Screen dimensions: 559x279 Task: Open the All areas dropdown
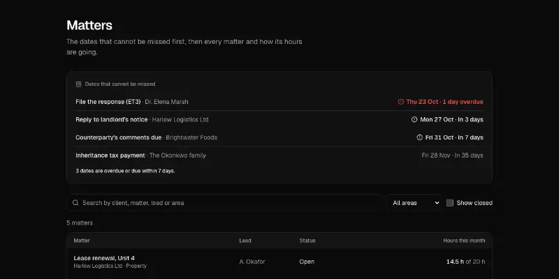[414, 203]
